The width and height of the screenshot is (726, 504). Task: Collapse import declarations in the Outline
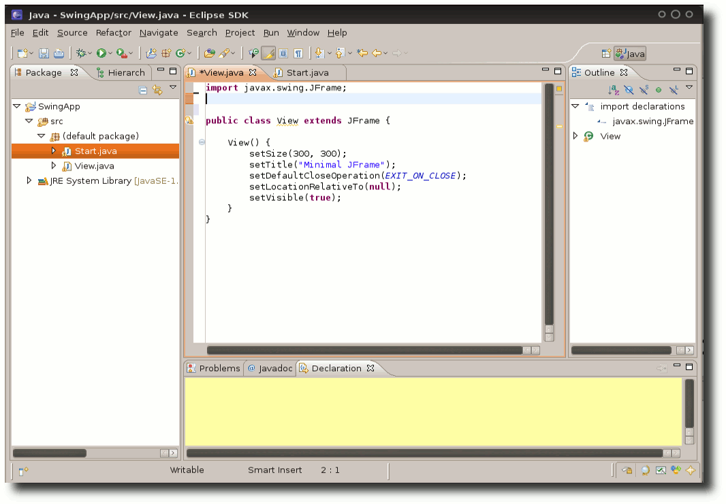[x=575, y=106]
